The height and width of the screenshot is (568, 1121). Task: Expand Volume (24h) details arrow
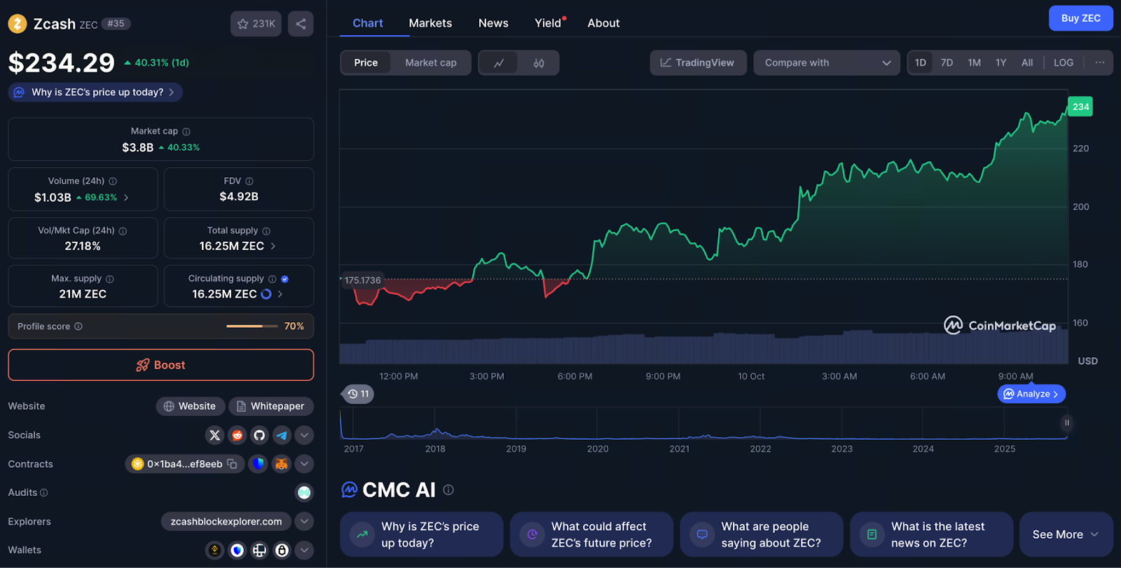click(x=126, y=198)
